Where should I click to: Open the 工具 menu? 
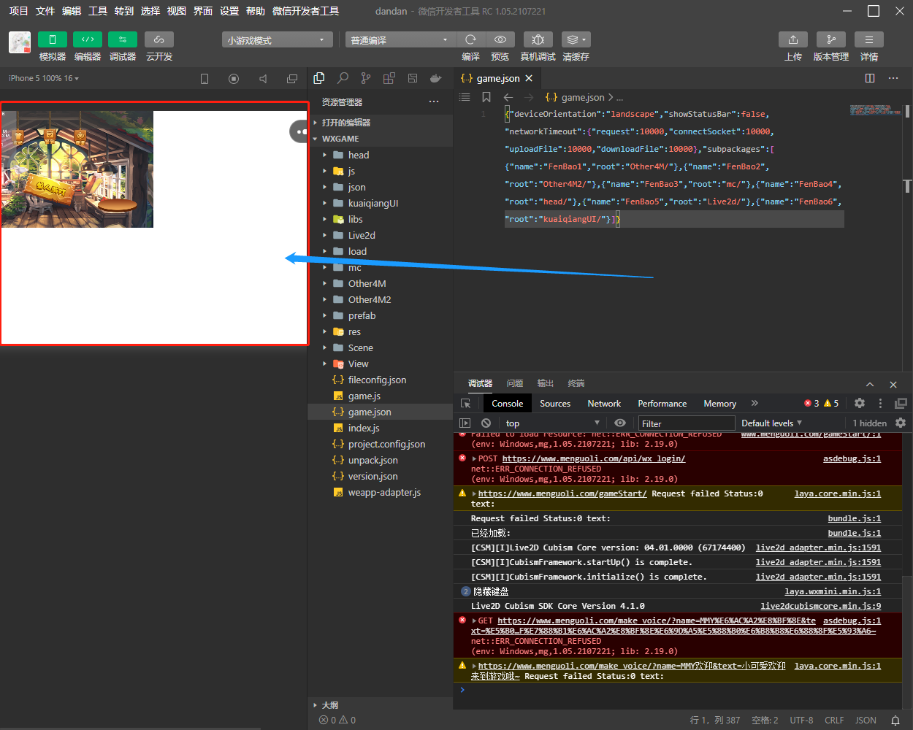point(98,11)
